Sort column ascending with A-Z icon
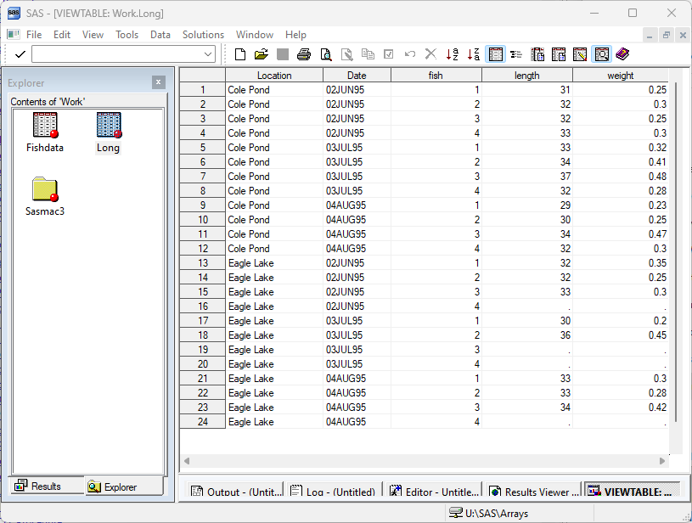Screen dimensions: 692x523 click(453, 54)
